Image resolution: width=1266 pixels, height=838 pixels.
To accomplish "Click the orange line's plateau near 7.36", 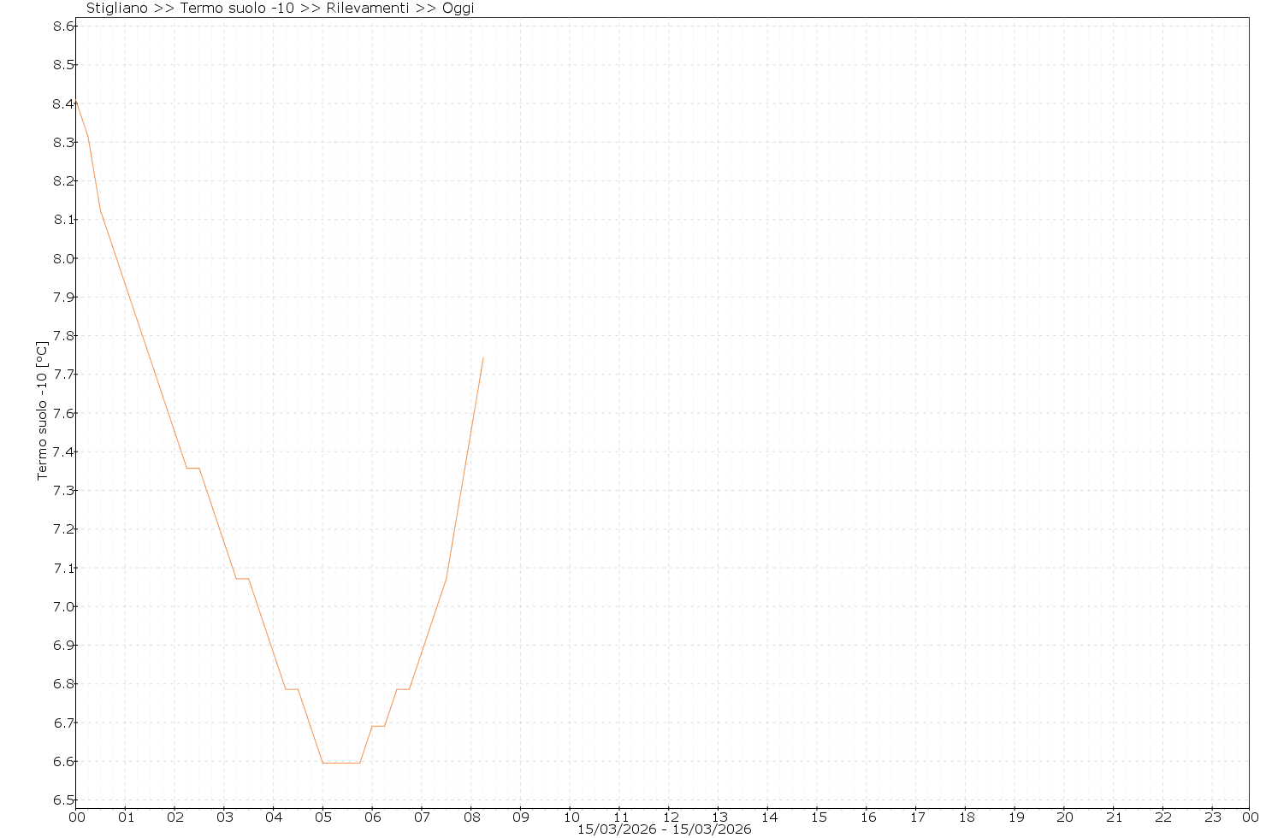I will click(193, 468).
